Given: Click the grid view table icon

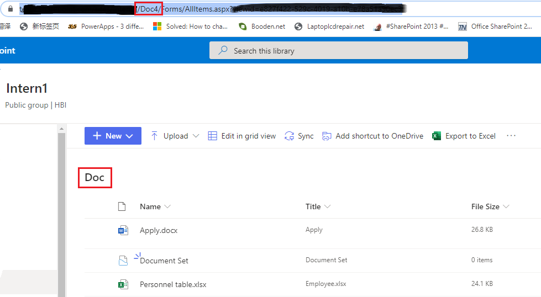Looking at the screenshot, I should pyautogui.click(x=213, y=136).
